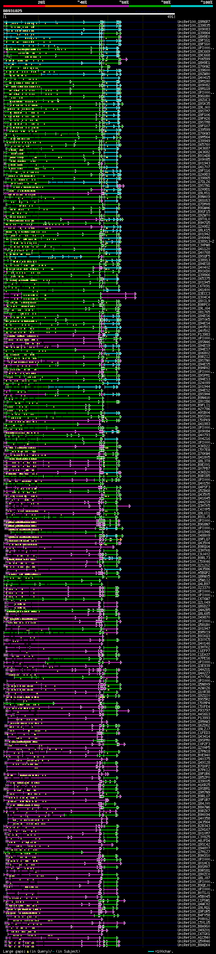This screenshot has height=954, width=216.
Task: Select the row labeled UniRef100_B9G8N7
Action: pyautogui.click(x=194, y=525)
